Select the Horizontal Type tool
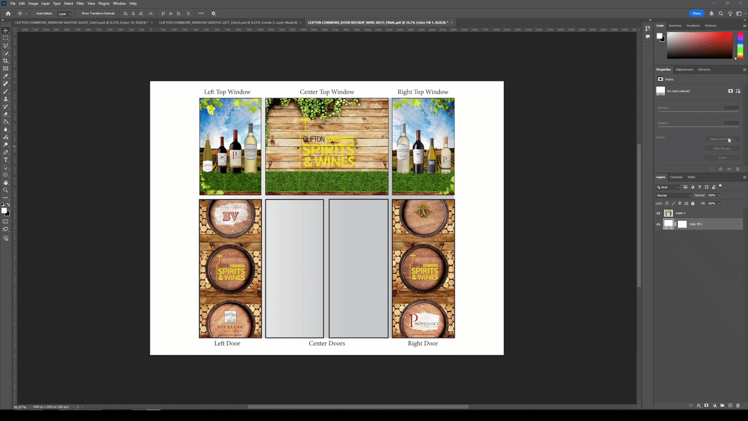 pos(6,160)
